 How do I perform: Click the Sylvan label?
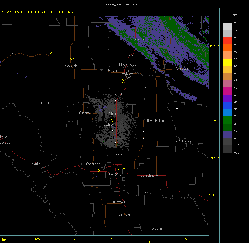[x=113, y=71]
